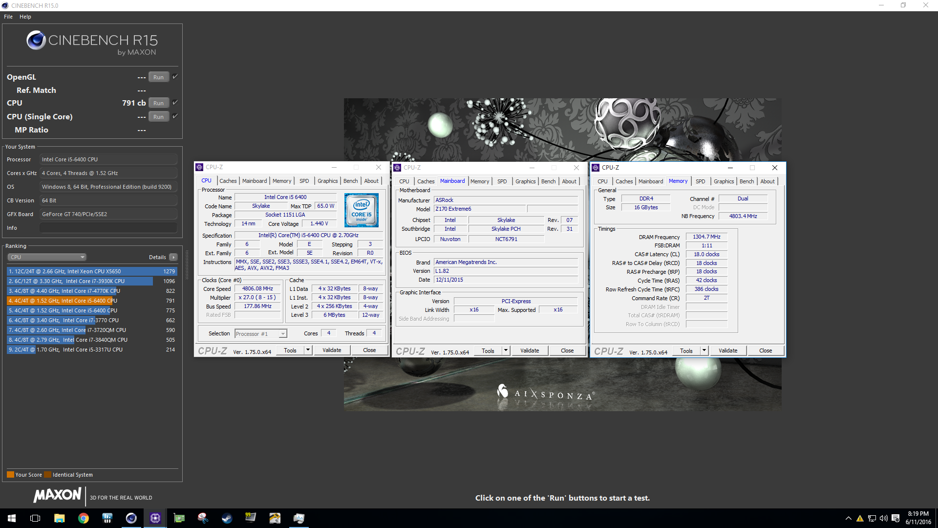
Task: Open the Ranking CPU dropdown
Action: coord(47,257)
